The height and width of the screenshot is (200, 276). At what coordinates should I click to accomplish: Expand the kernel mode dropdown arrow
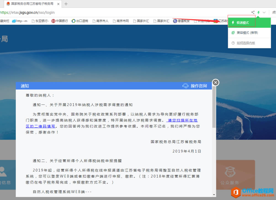click(x=264, y=12)
